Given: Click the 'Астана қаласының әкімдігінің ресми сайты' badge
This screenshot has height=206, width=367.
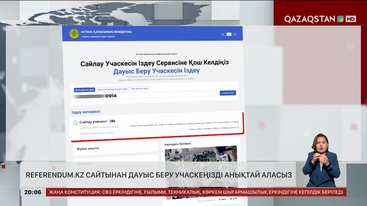Looking at the screenshot, I should (x=156, y=54).
